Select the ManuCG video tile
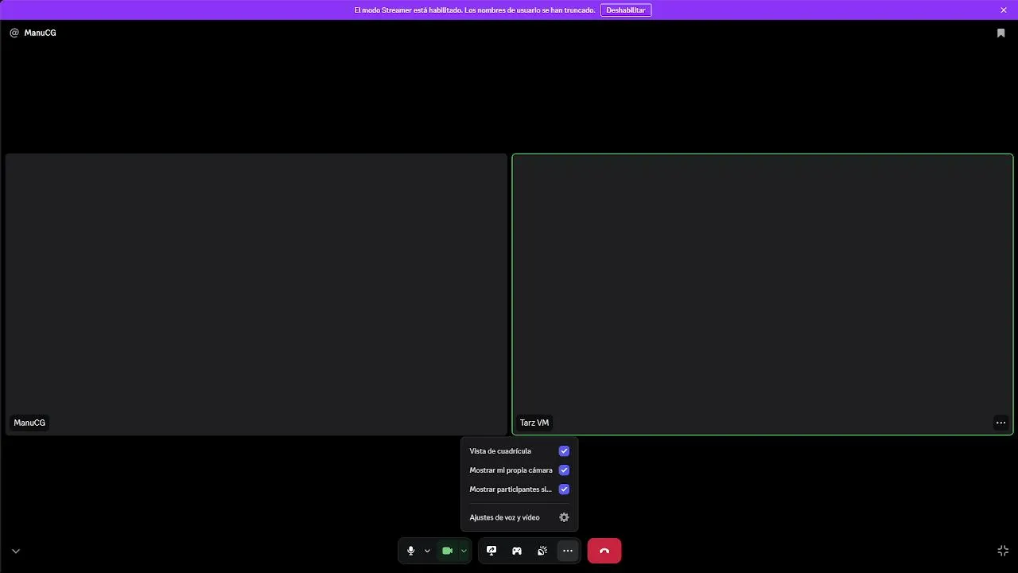 pos(256,294)
